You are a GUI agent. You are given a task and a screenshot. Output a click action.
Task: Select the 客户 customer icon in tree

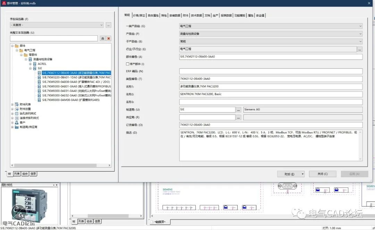click(17, 123)
